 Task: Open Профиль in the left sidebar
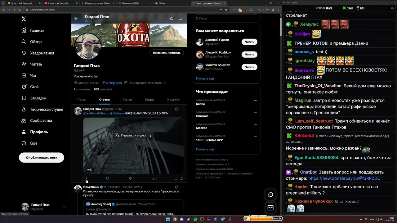pyautogui.click(x=35, y=132)
